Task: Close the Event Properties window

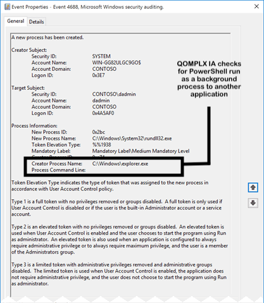Action: [x=256, y=6]
